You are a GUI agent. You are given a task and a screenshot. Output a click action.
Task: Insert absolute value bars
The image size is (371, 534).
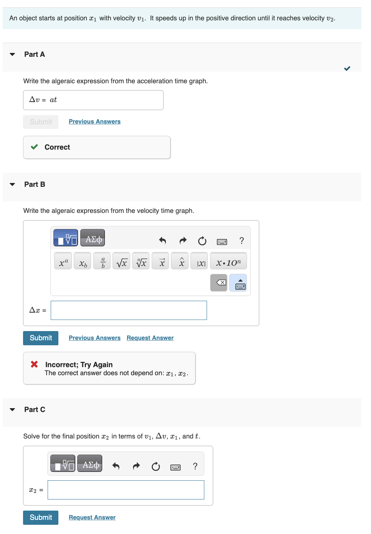199,261
